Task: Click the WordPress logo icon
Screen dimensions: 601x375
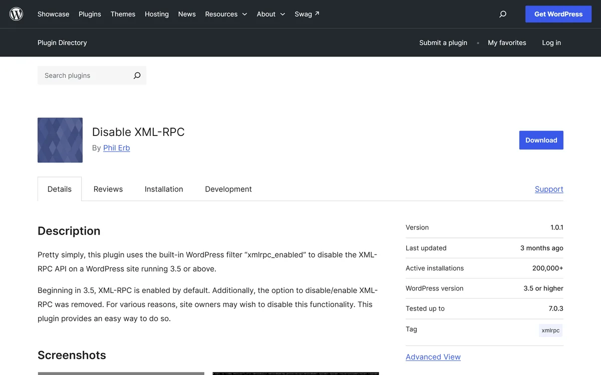Action: tap(17, 14)
